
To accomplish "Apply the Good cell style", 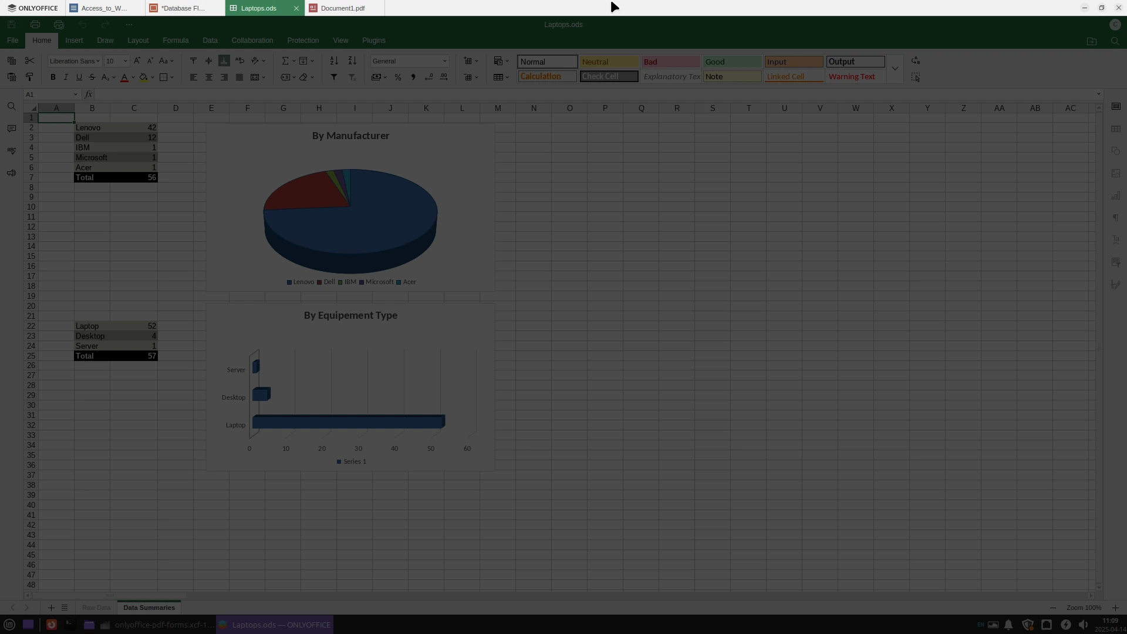I will pyautogui.click(x=731, y=62).
